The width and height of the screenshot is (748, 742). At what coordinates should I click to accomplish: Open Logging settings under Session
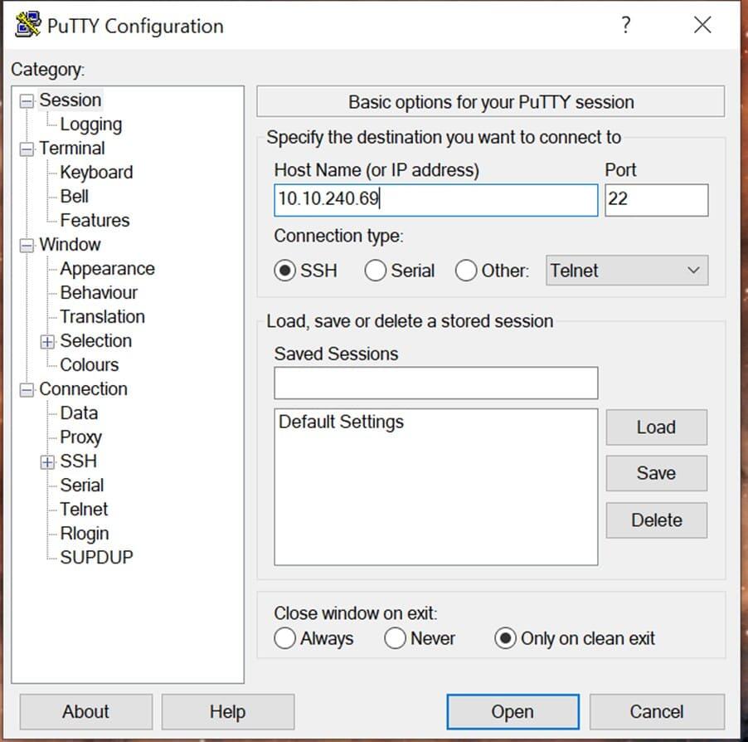click(x=90, y=124)
